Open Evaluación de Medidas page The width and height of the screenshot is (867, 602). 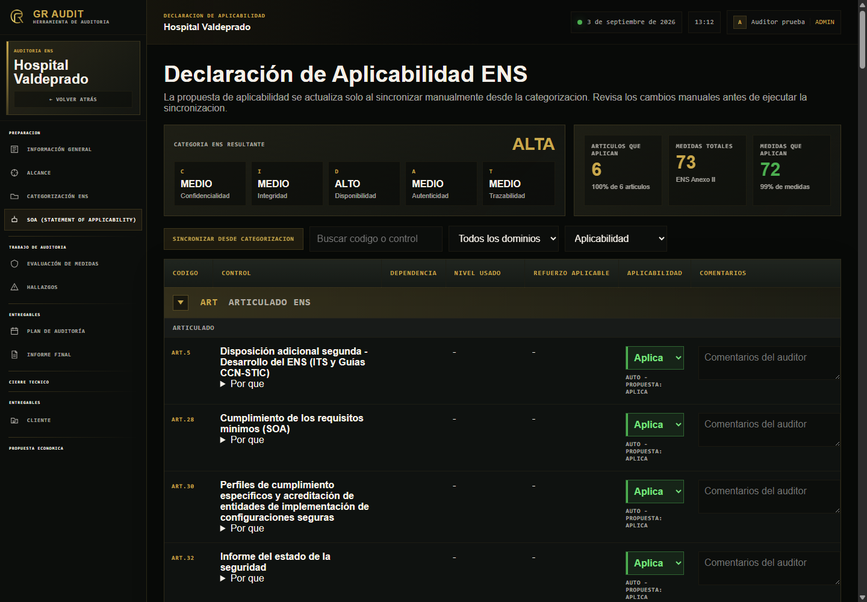coord(73,264)
